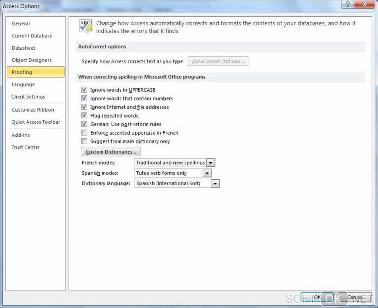
Task: Click the AutoCorrect options section header
Action: pos(220,47)
